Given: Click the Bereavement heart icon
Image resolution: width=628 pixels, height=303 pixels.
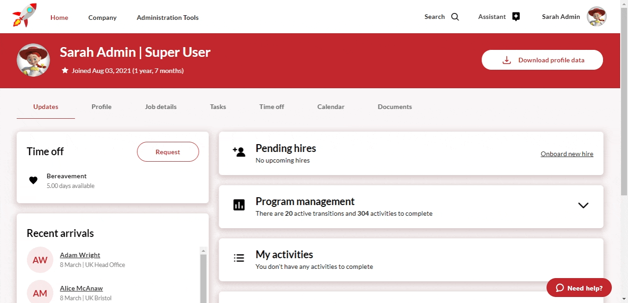Looking at the screenshot, I should pos(33,180).
